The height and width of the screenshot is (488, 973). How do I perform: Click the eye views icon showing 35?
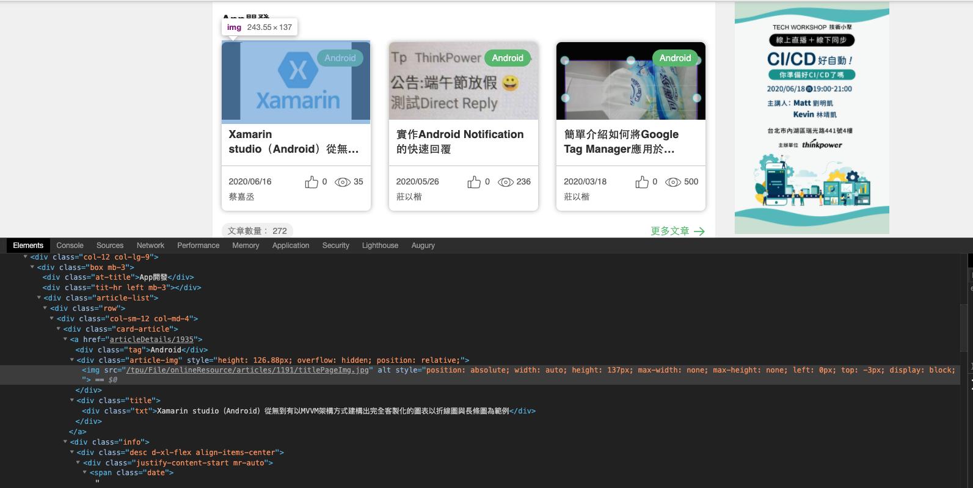343,182
